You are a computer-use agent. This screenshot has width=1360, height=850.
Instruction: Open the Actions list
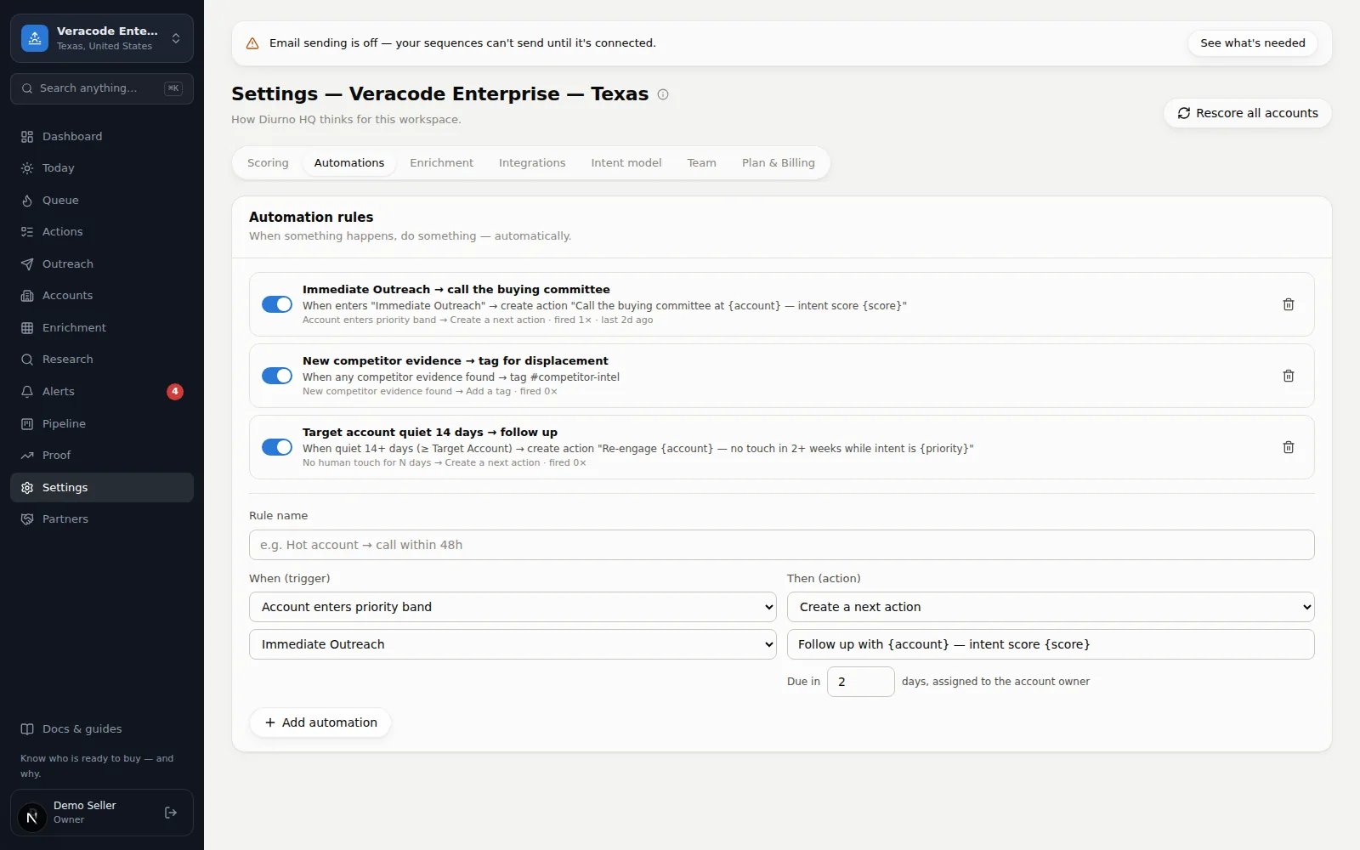point(102,232)
